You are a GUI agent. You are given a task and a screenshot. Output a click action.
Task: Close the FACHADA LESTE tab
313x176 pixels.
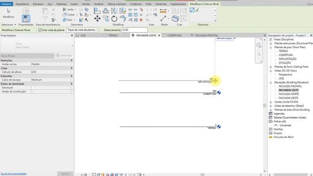point(159,35)
